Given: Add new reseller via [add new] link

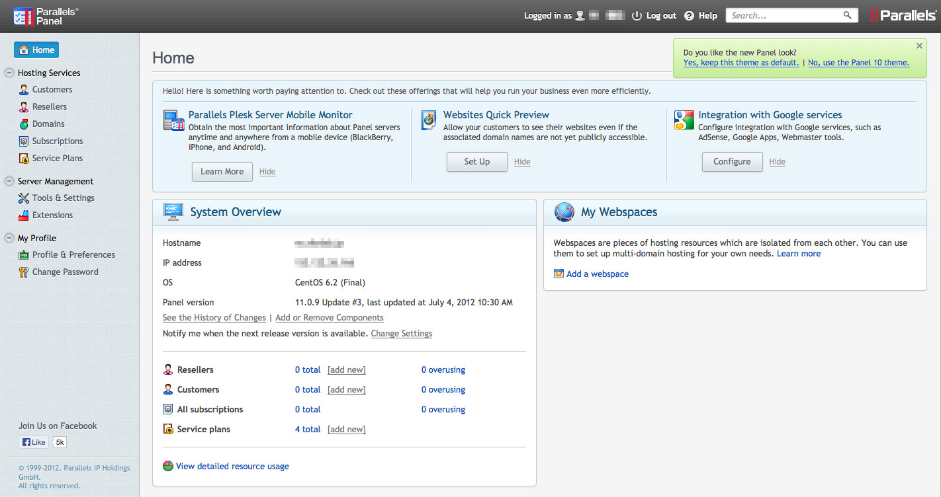Looking at the screenshot, I should coord(347,370).
